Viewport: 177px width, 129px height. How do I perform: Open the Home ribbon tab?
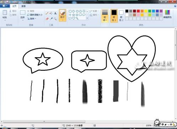tap(14, 6)
